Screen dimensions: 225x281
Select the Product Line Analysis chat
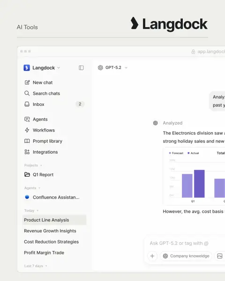pyautogui.click(x=54, y=220)
